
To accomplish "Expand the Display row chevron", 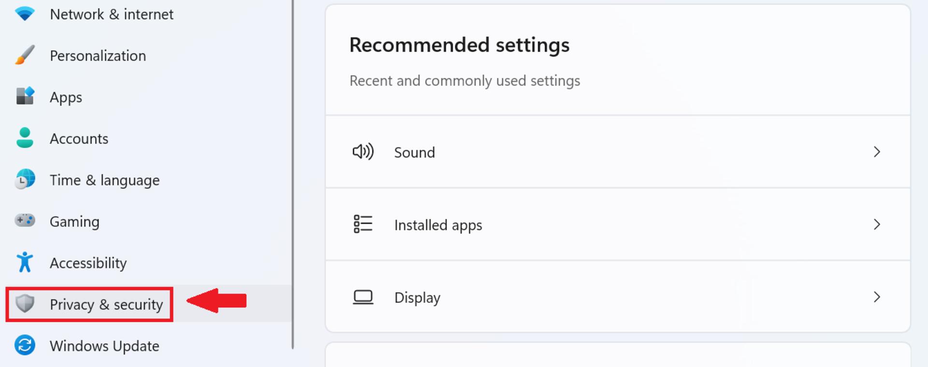I will [877, 297].
